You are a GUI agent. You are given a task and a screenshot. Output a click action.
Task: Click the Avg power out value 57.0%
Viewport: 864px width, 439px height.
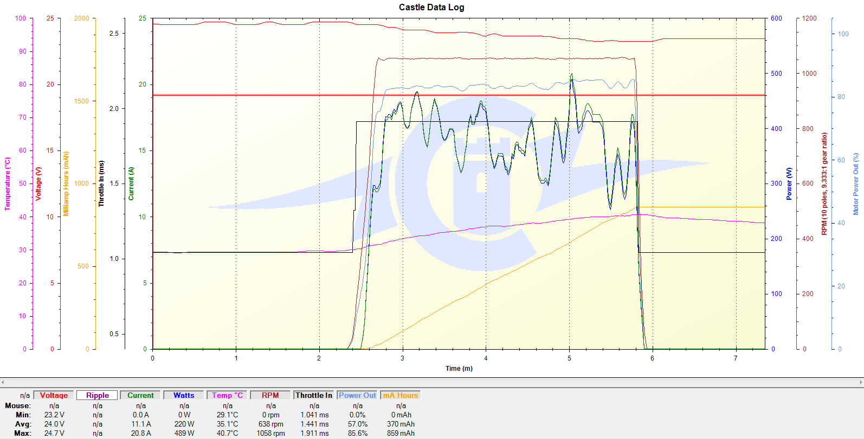point(358,424)
